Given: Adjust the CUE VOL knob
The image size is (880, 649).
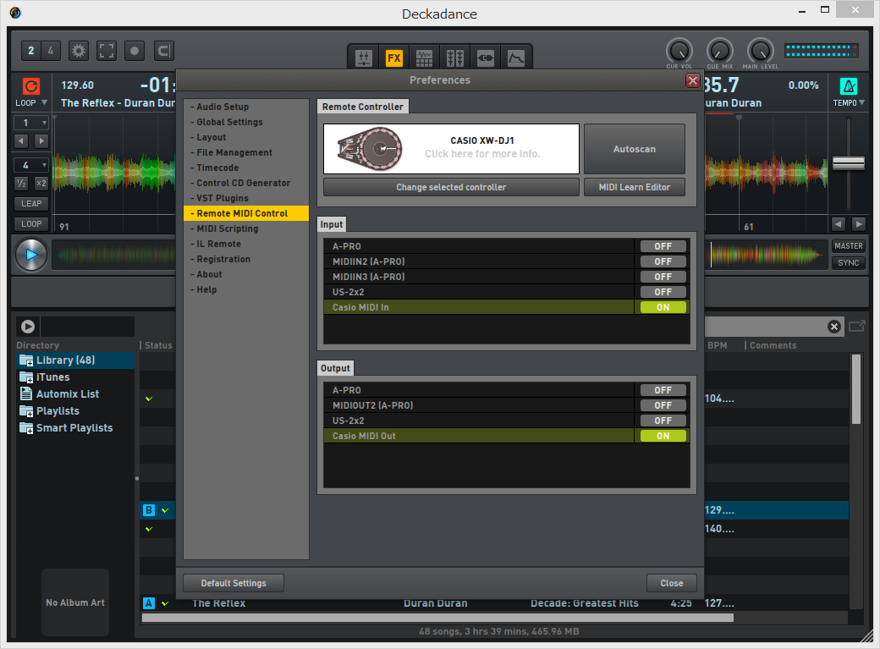Looking at the screenshot, I should (x=679, y=51).
